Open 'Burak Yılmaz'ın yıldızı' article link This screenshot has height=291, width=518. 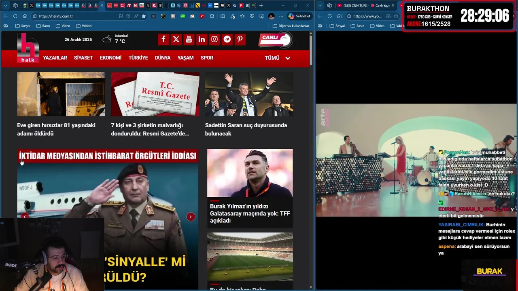(x=250, y=213)
